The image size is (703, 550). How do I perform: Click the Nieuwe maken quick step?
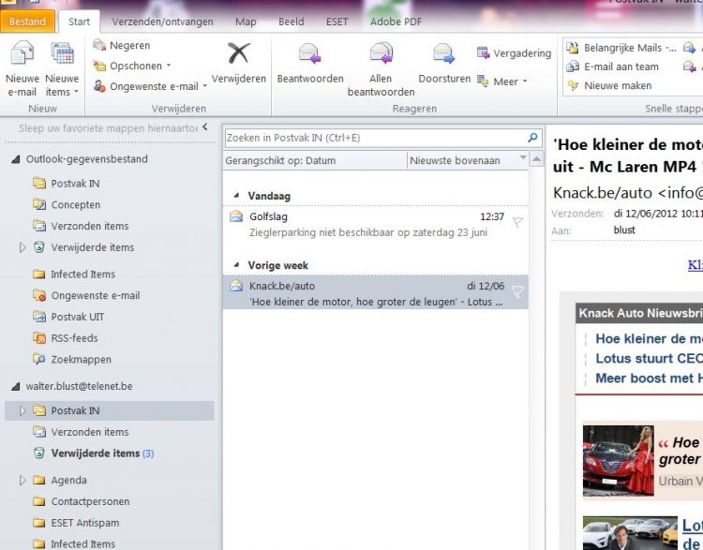[x=617, y=86]
